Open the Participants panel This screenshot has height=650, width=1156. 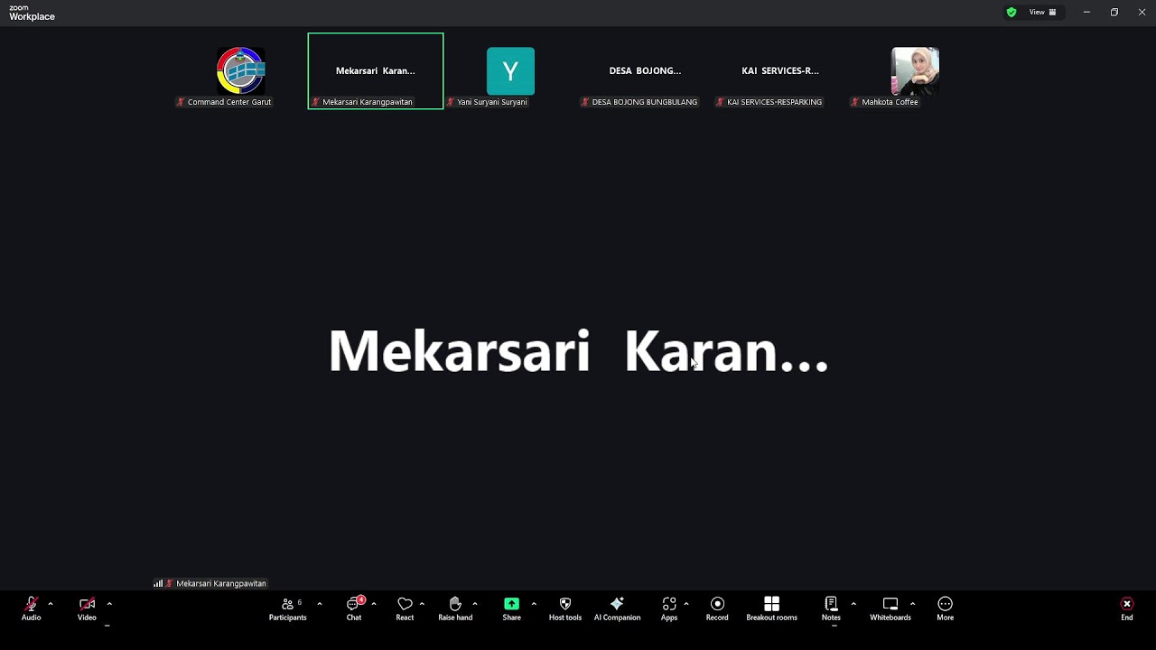coord(287,609)
